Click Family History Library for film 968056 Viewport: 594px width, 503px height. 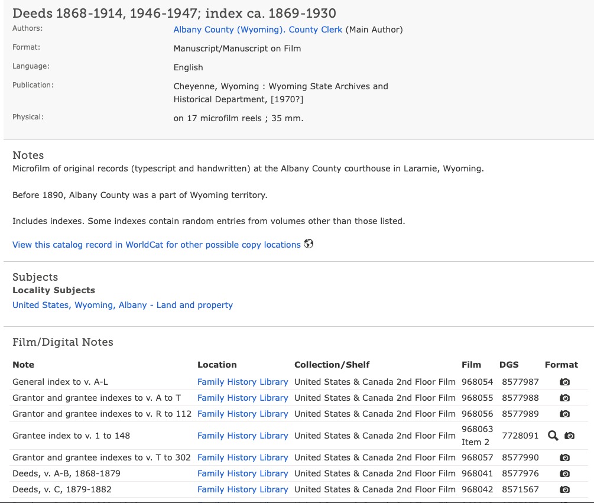[x=242, y=414]
